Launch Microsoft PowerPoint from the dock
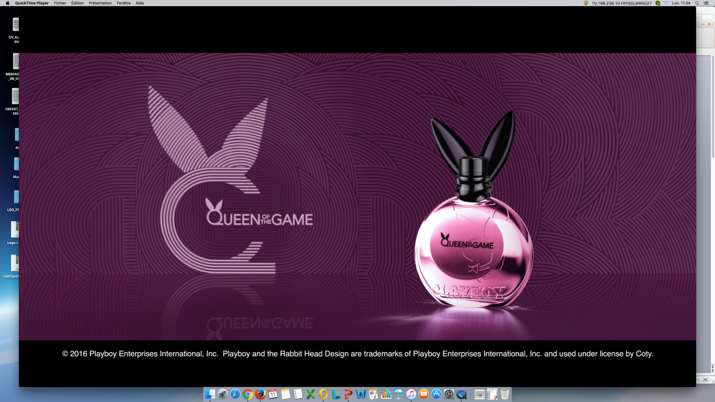The width and height of the screenshot is (715, 402). pos(348,394)
